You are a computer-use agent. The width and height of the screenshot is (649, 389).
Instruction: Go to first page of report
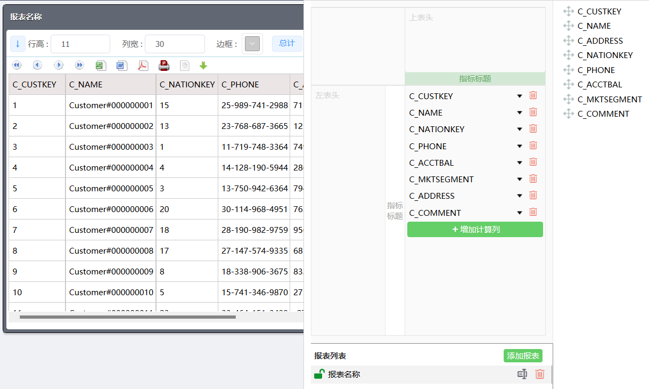(x=17, y=65)
